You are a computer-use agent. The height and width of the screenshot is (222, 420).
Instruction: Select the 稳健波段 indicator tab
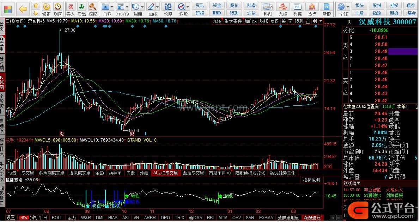point(312,218)
